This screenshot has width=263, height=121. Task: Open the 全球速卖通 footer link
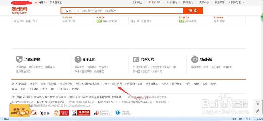tap(66, 84)
